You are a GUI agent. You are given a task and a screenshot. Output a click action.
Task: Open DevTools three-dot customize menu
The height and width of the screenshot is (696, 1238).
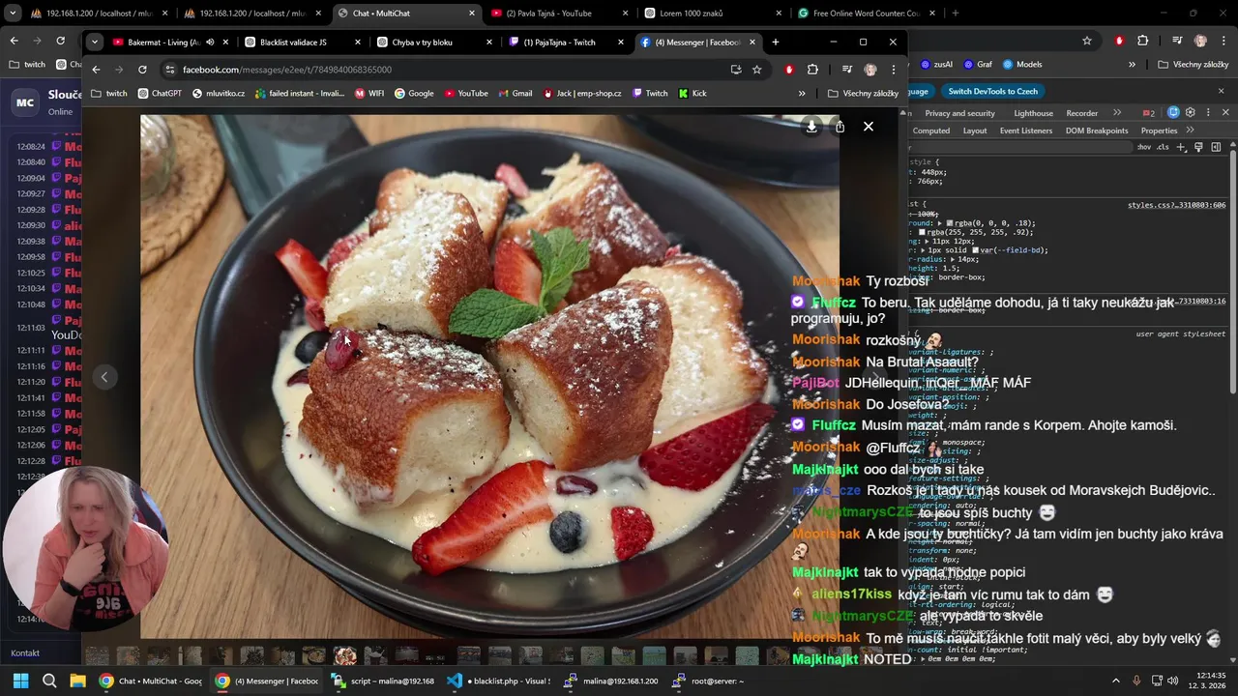click(x=1208, y=113)
